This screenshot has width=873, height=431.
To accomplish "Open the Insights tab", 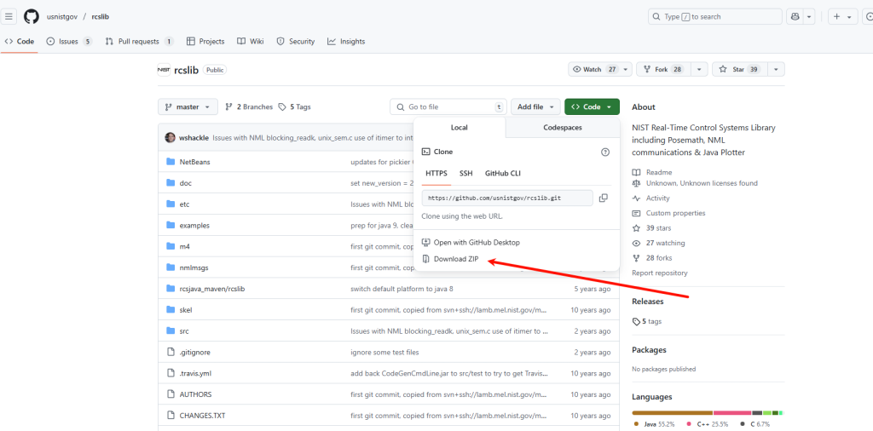I will click(x=346, y=41).
